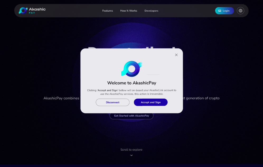Viewport: 263px width, 167px height.
Task: Click the Akashic PAY wordmark in header
Action: [37, 11]
